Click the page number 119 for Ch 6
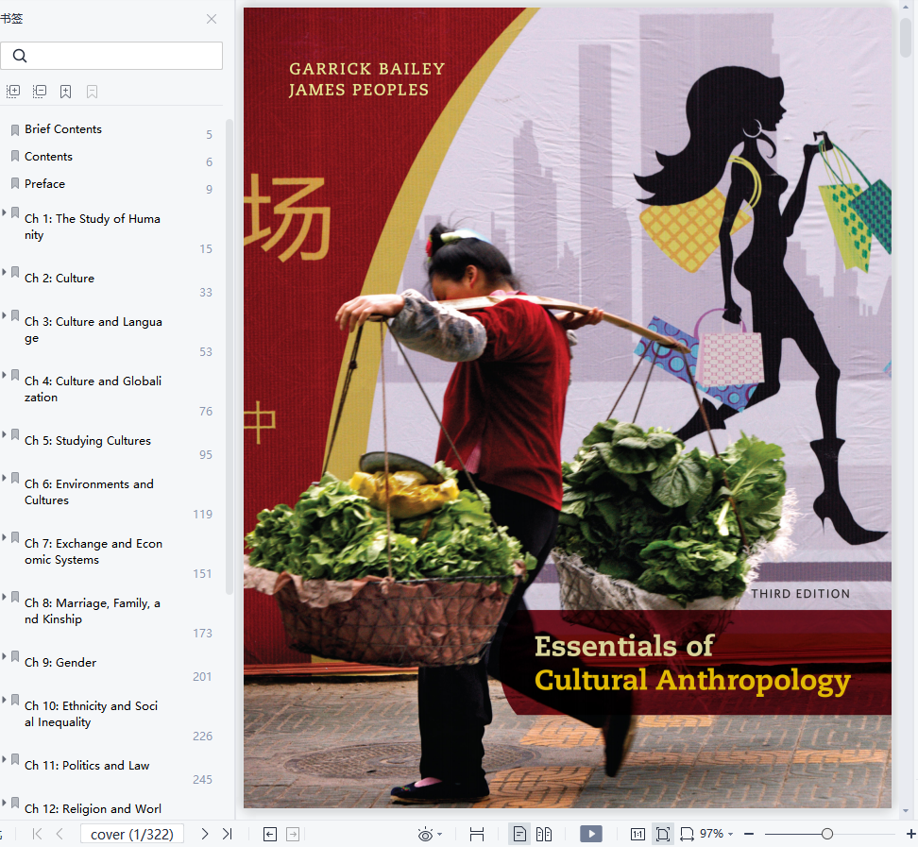The width and height of the screenshot is (918, 847). coord(202,515)
